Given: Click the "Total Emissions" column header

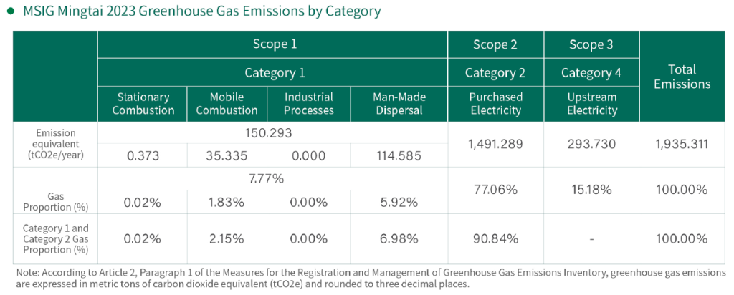Looking at the screenshot, I should [683, 77].
